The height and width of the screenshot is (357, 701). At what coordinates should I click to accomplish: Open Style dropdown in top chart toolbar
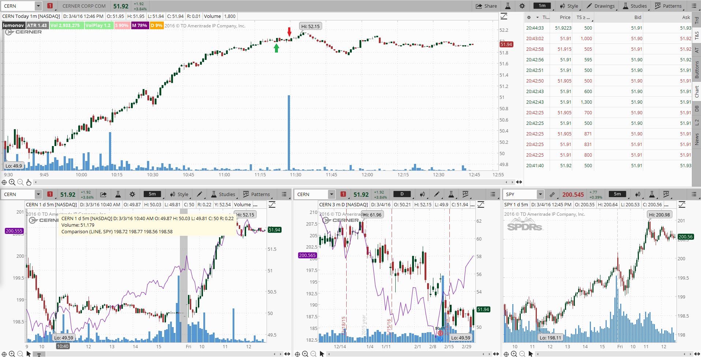[569, 6]
